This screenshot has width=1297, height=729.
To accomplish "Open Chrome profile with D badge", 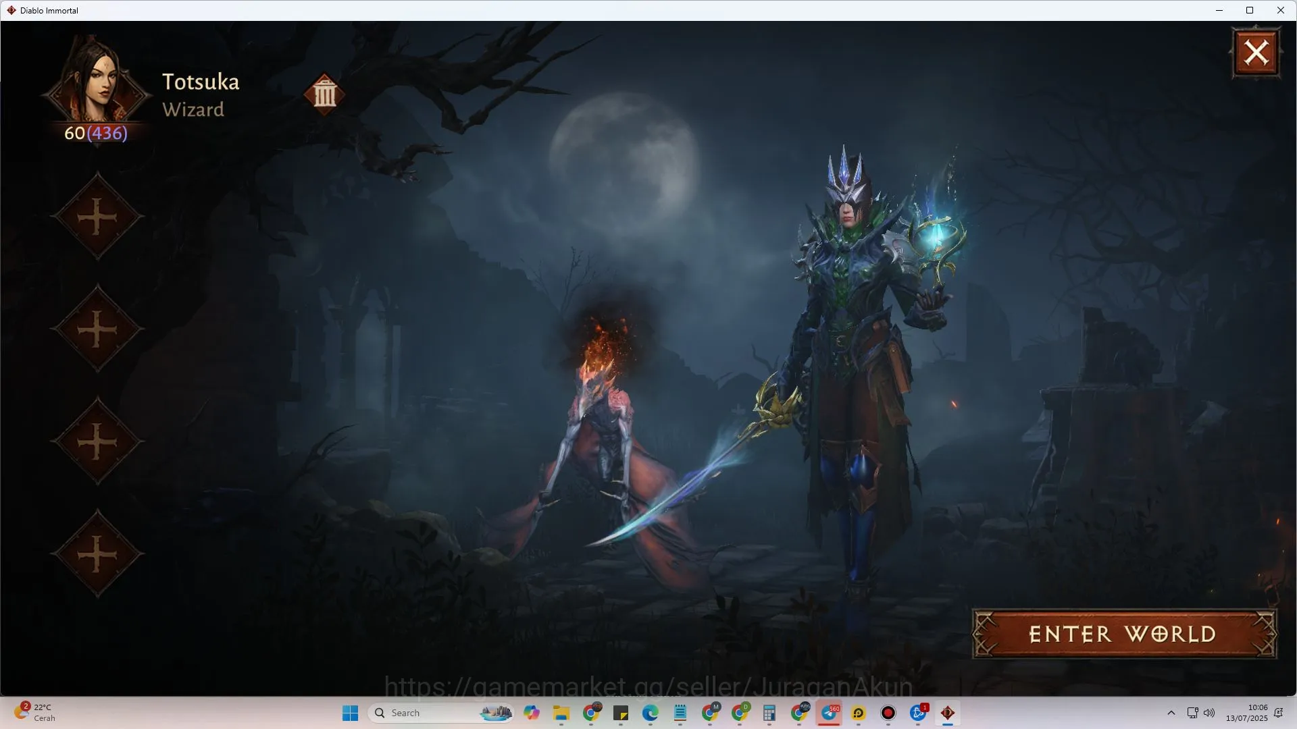I will [x=740, y=712].
